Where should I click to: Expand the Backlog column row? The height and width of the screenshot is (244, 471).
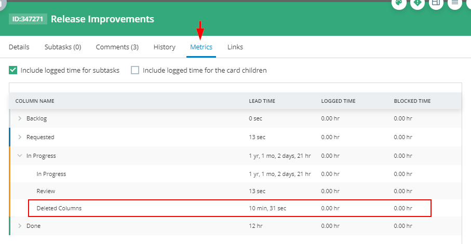[20, 118]
